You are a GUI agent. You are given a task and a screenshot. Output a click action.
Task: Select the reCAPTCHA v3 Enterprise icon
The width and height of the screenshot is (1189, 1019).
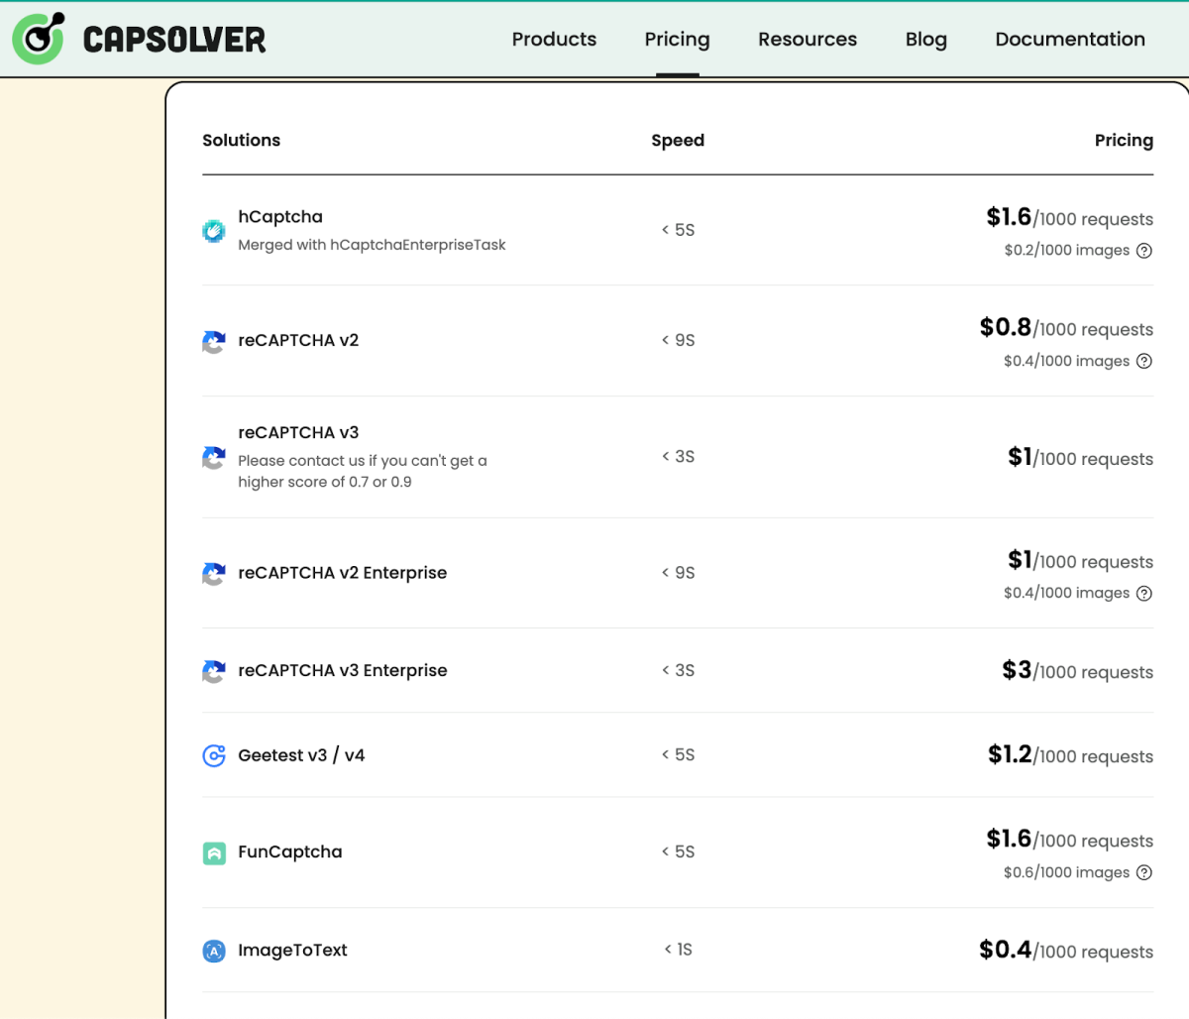[x=214, y=671]
